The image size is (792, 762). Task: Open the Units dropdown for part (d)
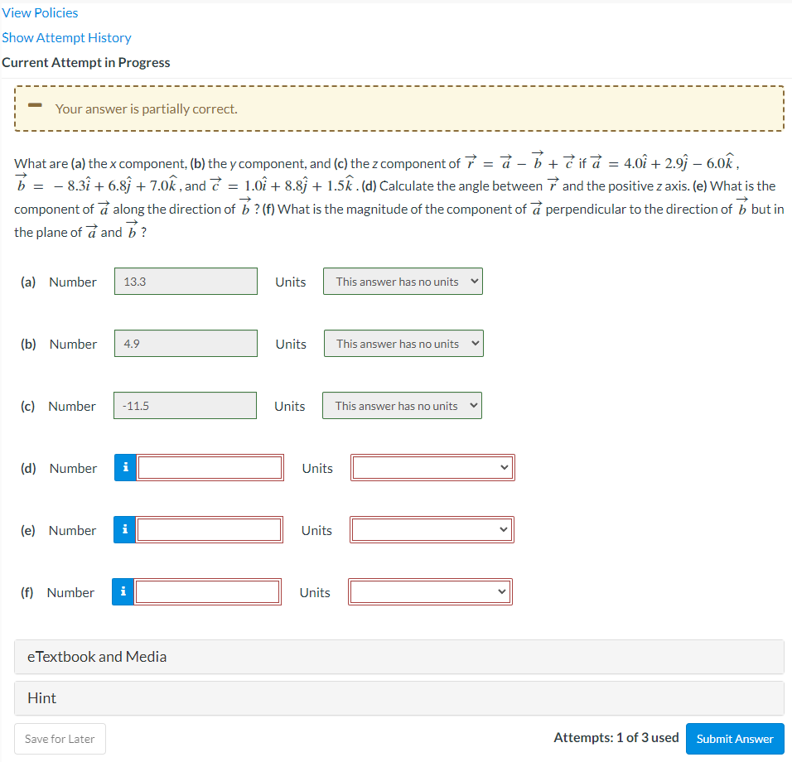(x=432, y=467)
